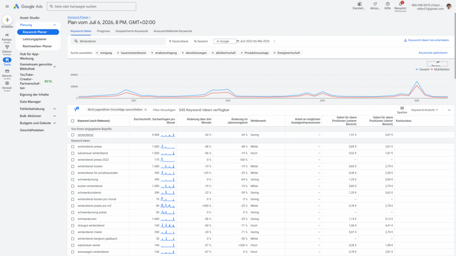Image resolution: width=456 pixels, height=256 pixels.
Task: Open the Keyword-Ansicht dropdown
Action: pyautogui.click(x=424, y=110)
